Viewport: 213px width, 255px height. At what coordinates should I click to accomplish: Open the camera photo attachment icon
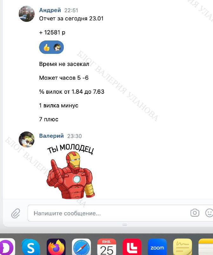click(195, 213)
